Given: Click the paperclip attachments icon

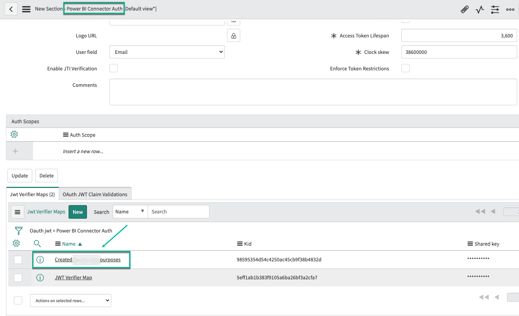Looking at the screenshot, I should [x=464, y=9].
